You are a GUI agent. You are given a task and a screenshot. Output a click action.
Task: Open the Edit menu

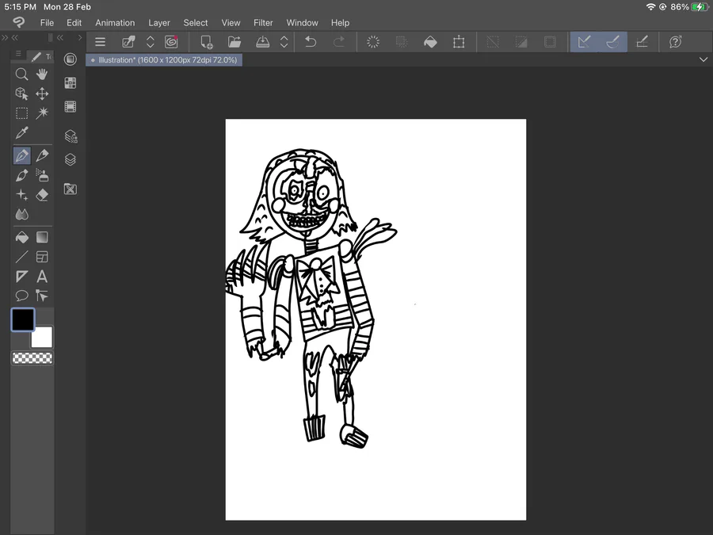point(74,23)
